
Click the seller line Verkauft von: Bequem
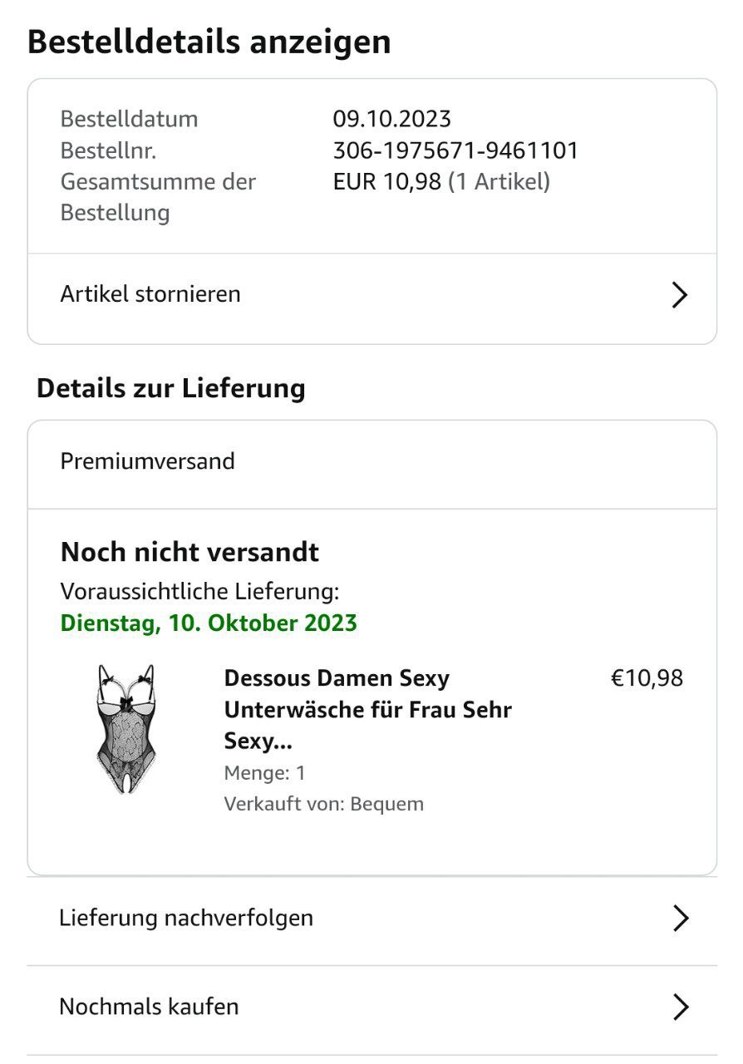pos(323,805)
